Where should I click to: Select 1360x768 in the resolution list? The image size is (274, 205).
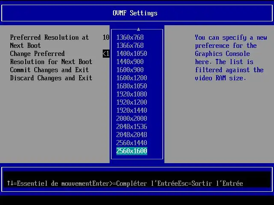click(130, 37)
